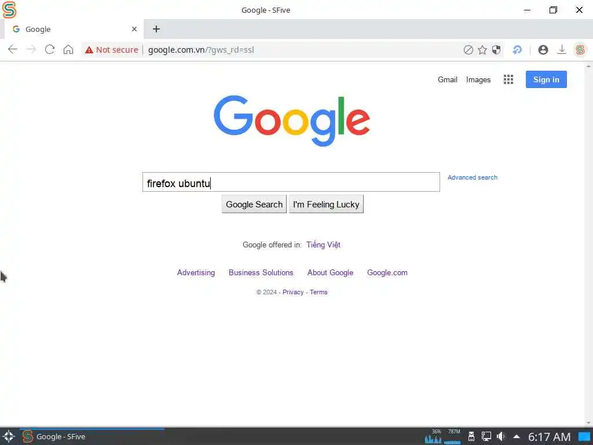Click the Google - SFive taskbar entry
Image resolution: width=593 pixels, height=445 pixels.
pos(92,437)
